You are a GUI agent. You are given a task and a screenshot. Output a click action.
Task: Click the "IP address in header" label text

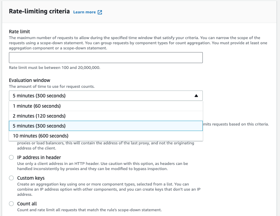pos(39,157)
